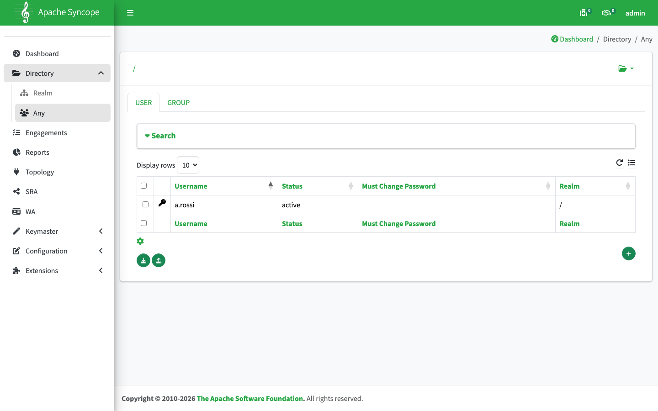Visit The Apache Software Foundation link
The height and width of the screenshot is (411, 658).
[251, 398]
